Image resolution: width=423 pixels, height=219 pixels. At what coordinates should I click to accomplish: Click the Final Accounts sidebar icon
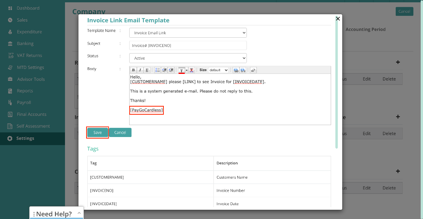(x=10, y=114)
